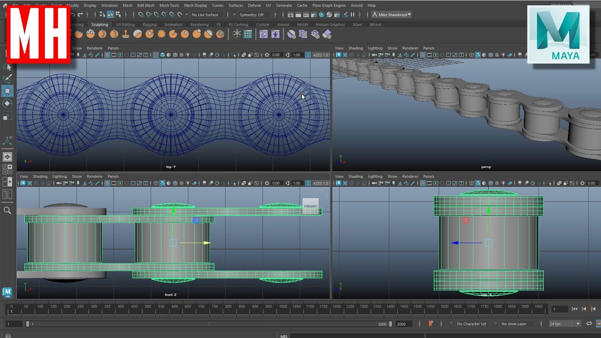Switch to the UV Editing shelf tab
This screenshot has width=601, height=338.
coord(125,24)
